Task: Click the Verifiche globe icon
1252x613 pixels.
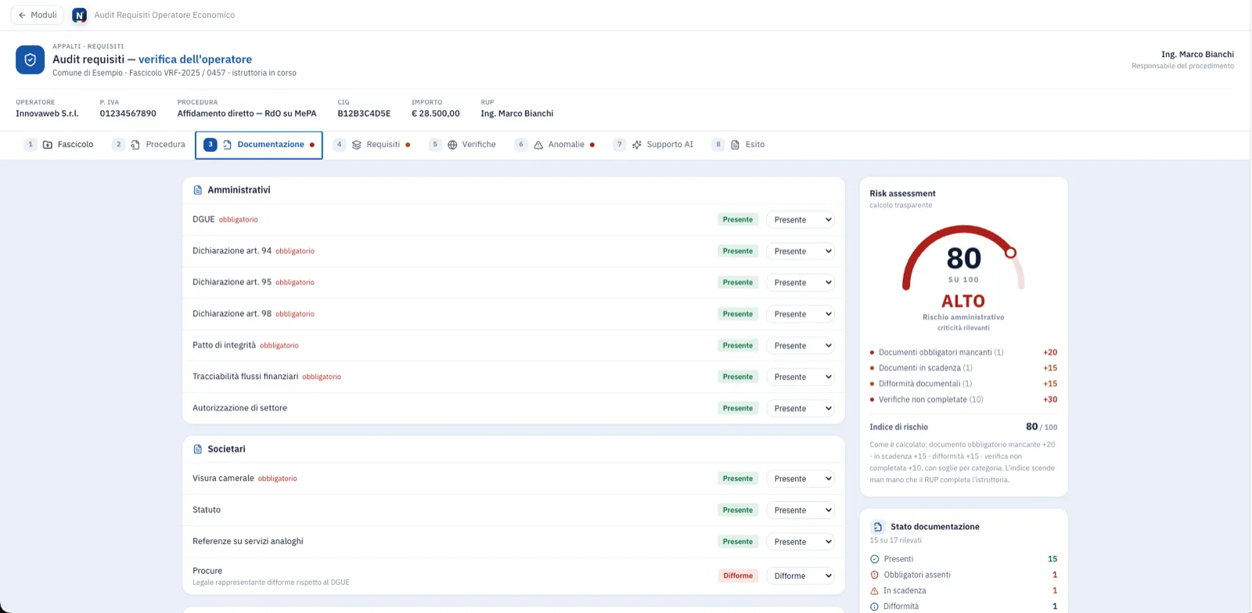Action: (x=452, y=145)
